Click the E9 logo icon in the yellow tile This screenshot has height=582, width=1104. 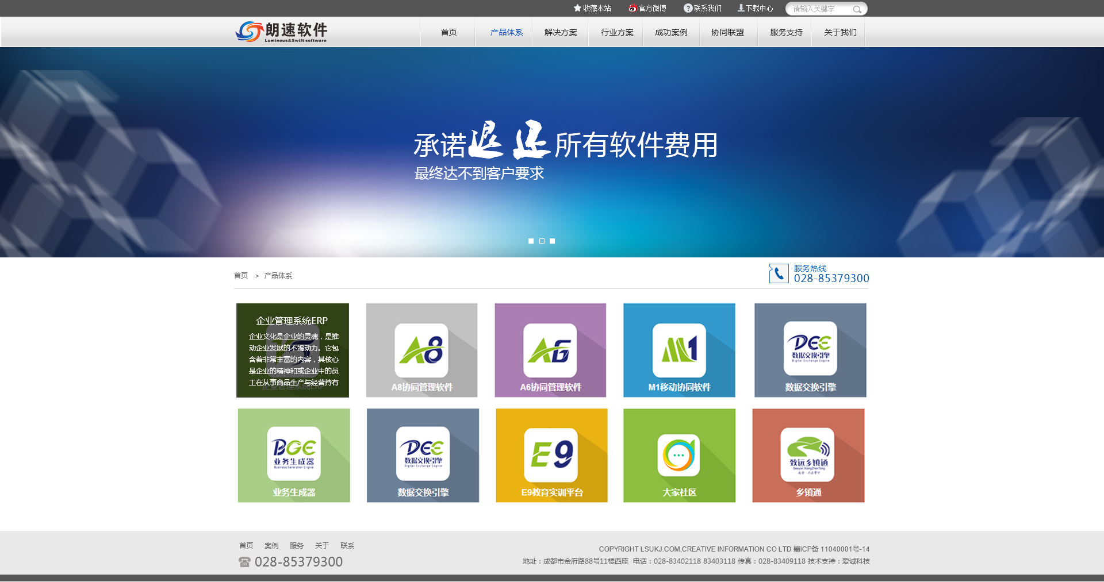[x=551, y=455]
